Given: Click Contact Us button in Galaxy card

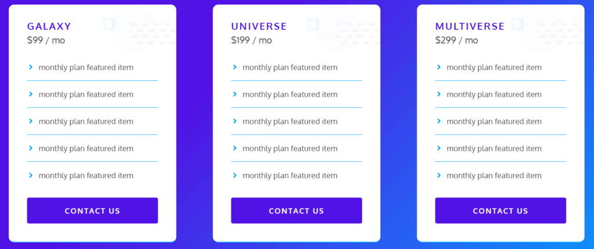Looking at the screenshot, I should pyautogui.click(x=92, y=210).
